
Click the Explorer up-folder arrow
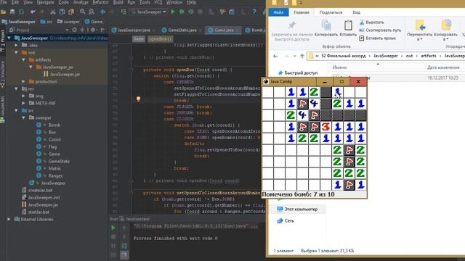(302, 56)
